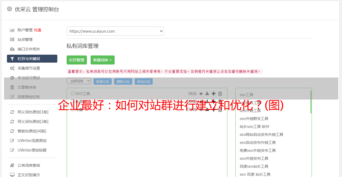Image resolution: width=342 pixels, height=177 pixels.
Task: Click the 98词 count in SEO工具 row
Action: click(x=192, y=94)
